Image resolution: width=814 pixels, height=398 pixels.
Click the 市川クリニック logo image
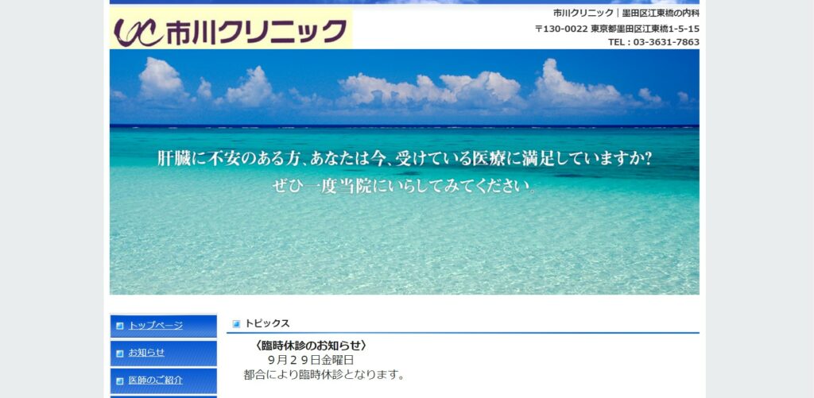click(x=231, y=29)
